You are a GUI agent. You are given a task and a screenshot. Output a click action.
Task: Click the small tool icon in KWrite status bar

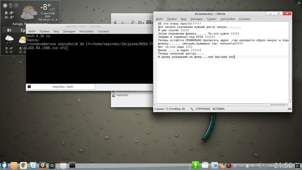point(192,109)
